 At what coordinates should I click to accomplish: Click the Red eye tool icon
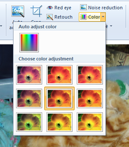(x=50, y=8)
